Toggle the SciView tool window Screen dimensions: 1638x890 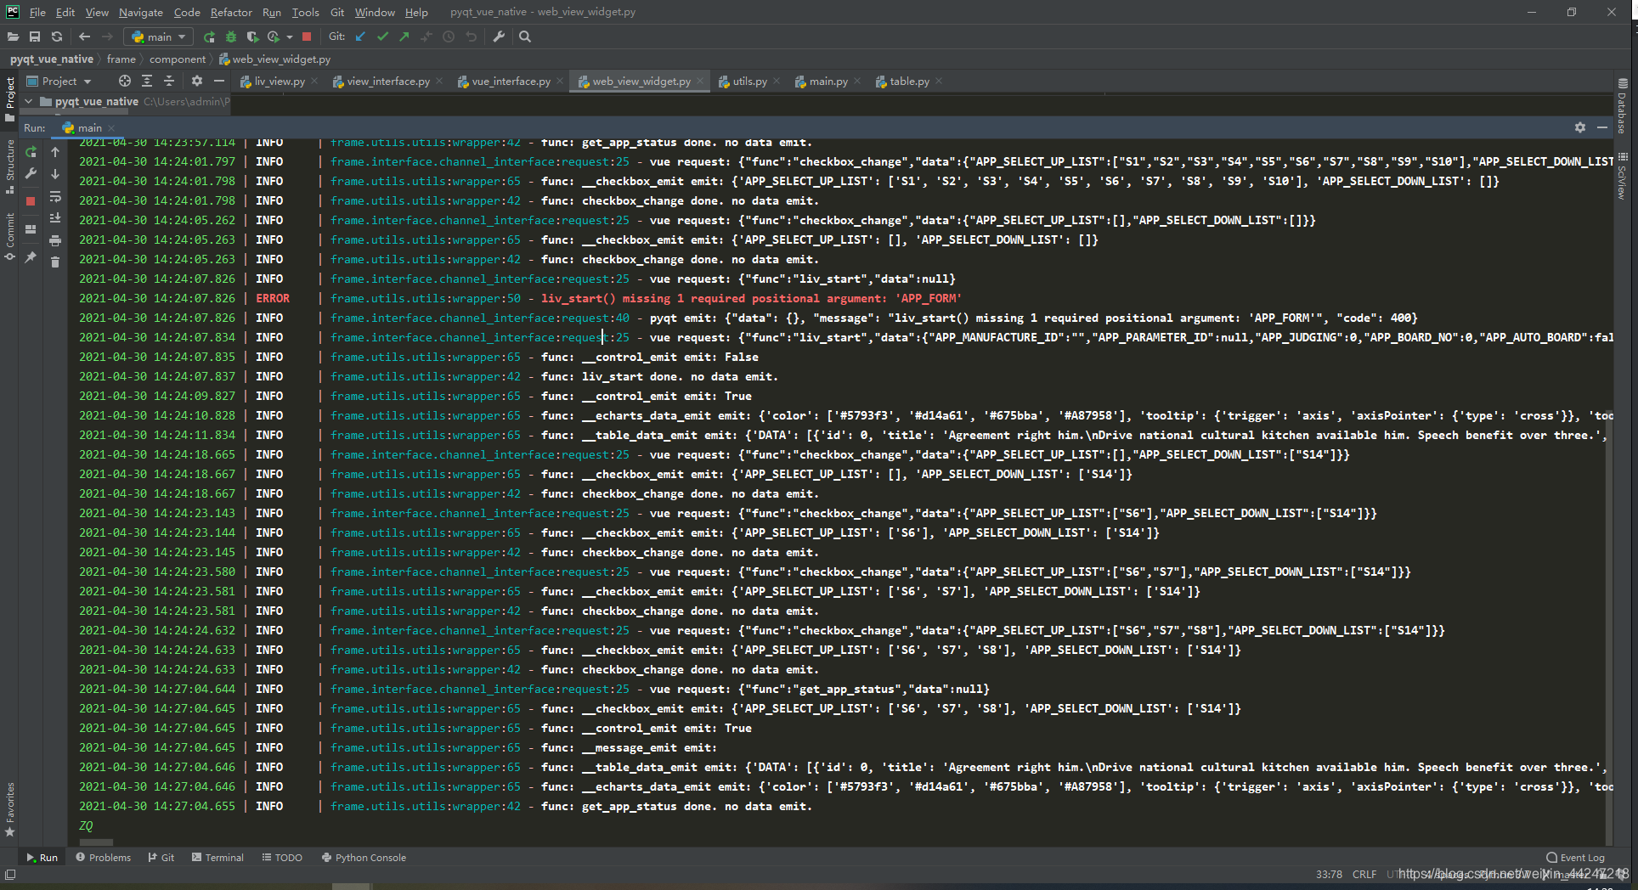point(1622,177)
